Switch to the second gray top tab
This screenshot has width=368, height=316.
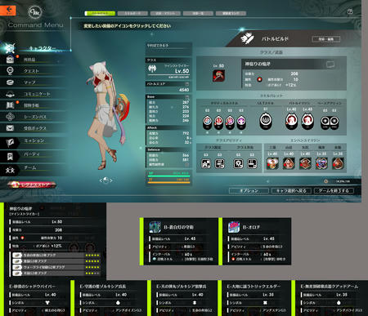132,13
